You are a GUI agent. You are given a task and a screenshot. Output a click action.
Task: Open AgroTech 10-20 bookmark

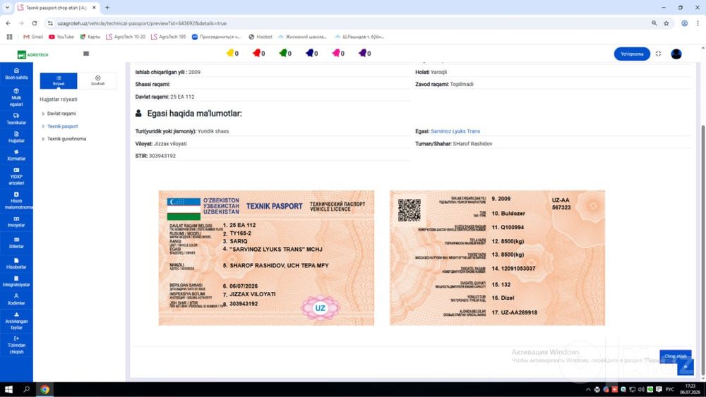click(x=126, y=37)
